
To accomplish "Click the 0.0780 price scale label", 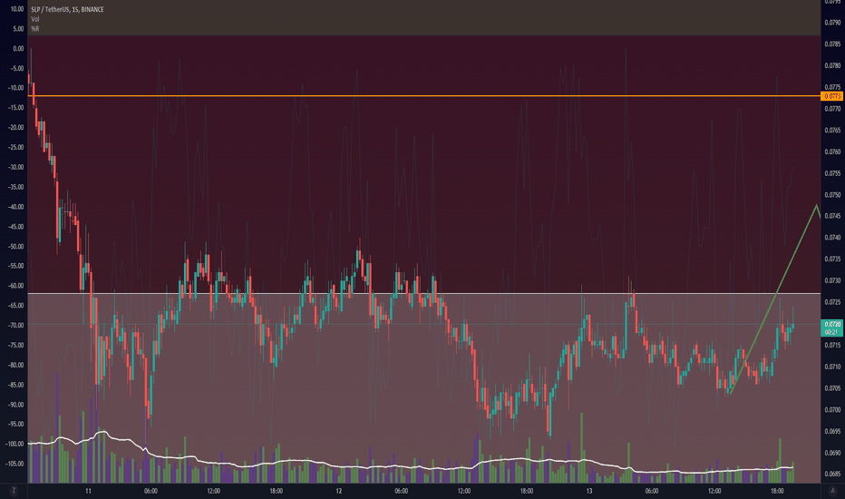I will pyautogui.click(x=832, y=66).
